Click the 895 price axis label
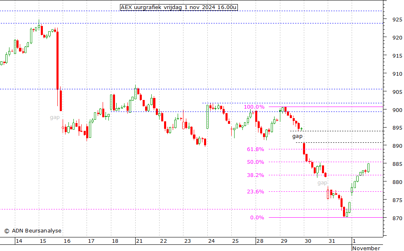 click(x=397, y=128)
